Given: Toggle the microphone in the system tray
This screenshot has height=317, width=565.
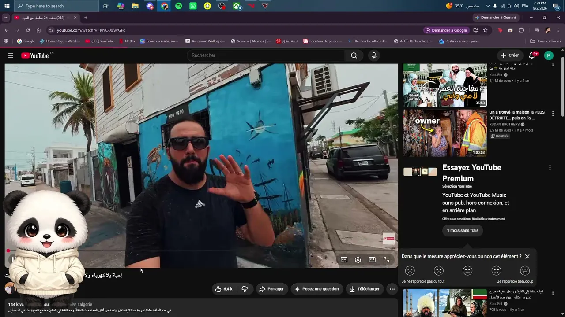Looking at the screenshot, I should click(x=495, y=6).
